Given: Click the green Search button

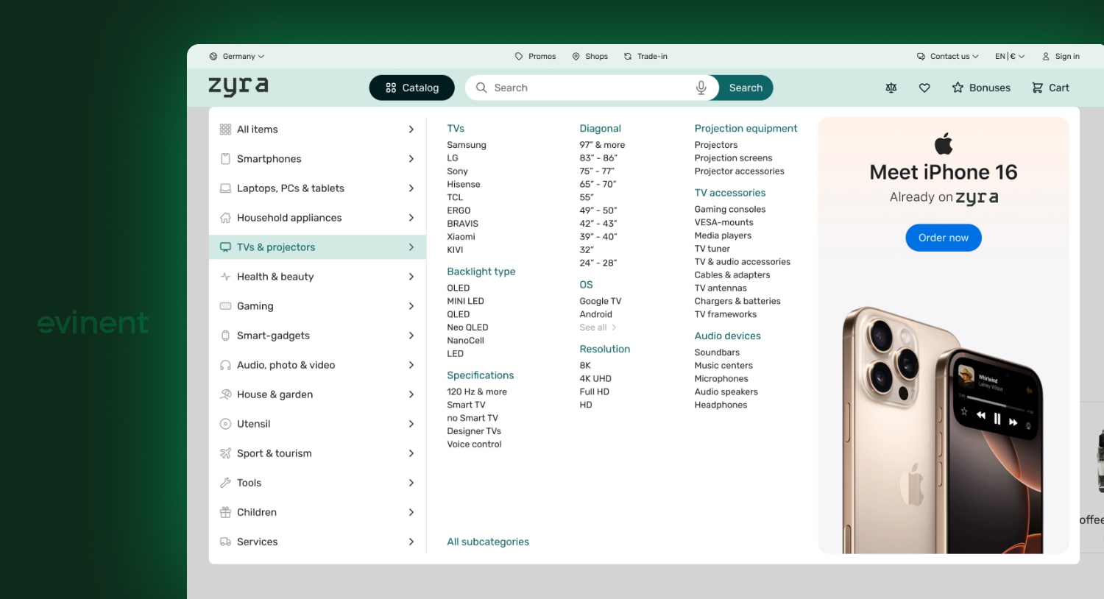Looking at the screenshot, I should click(x=745, y=88).
